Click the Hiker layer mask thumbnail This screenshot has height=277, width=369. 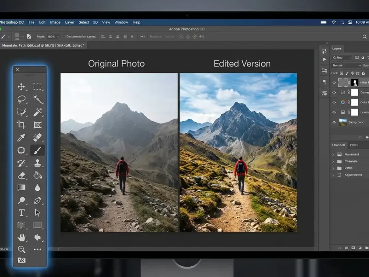click(x=355, y=82)
